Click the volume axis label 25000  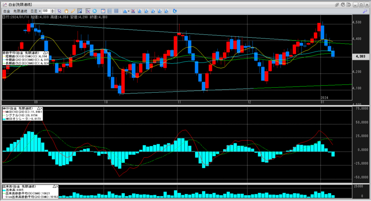(358, 187)
